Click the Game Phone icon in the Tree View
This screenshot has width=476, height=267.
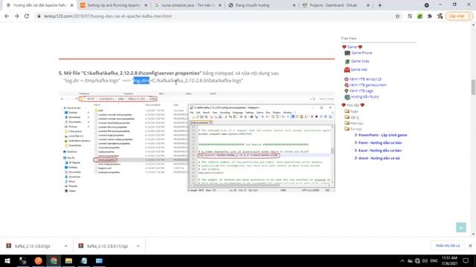[347, 53]
